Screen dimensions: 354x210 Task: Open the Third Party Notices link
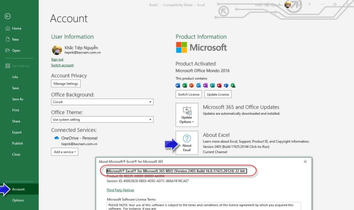tap(120, 190)
